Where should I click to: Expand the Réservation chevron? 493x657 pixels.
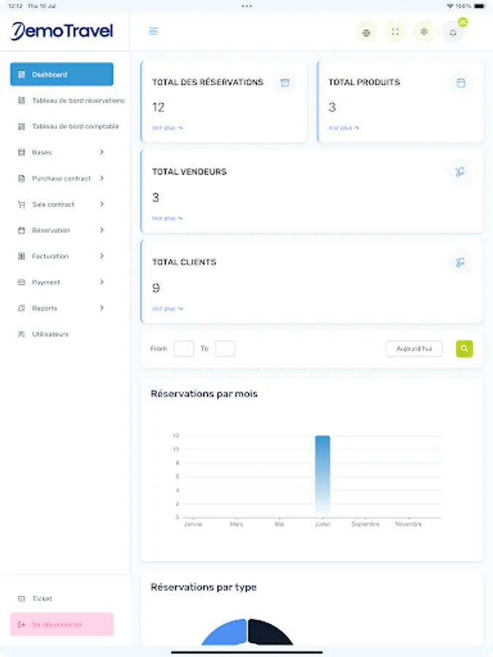[x=102, y=230]
